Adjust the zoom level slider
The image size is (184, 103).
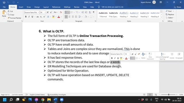169,95
